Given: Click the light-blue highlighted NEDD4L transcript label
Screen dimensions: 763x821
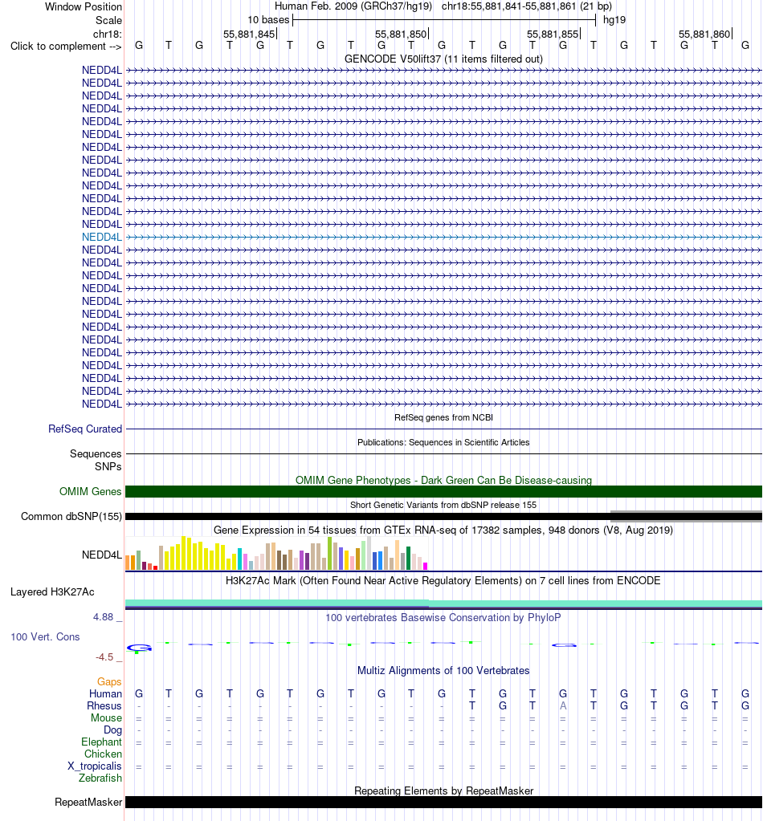Looking at the screenshot, I should pos(102,238).
